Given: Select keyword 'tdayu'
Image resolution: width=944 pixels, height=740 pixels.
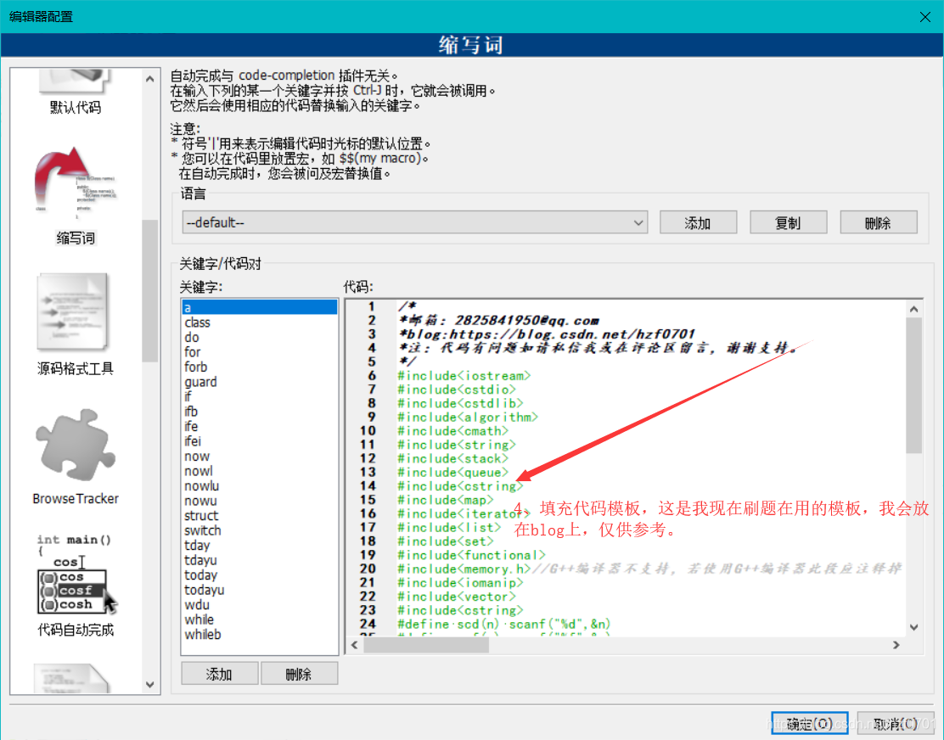Looking at the screenshot, I should pyautogui.click(x=260, y=560).
